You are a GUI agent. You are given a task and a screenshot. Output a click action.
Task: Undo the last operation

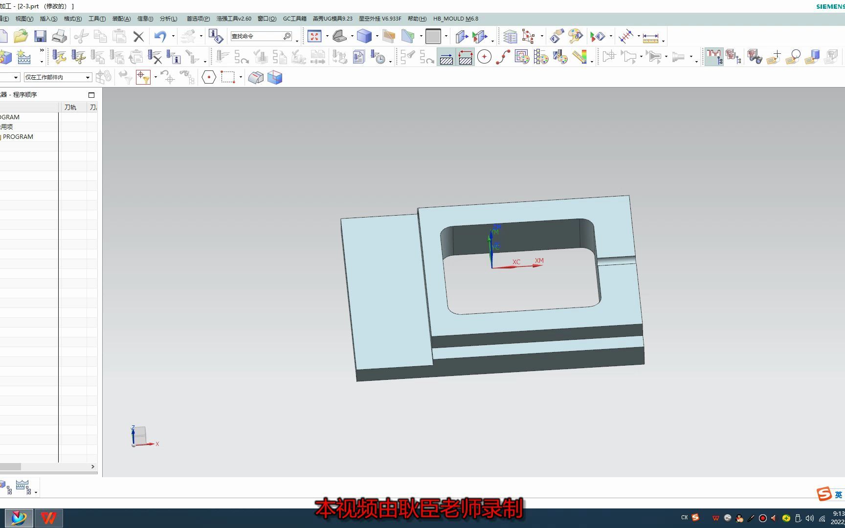click(161, 36)
